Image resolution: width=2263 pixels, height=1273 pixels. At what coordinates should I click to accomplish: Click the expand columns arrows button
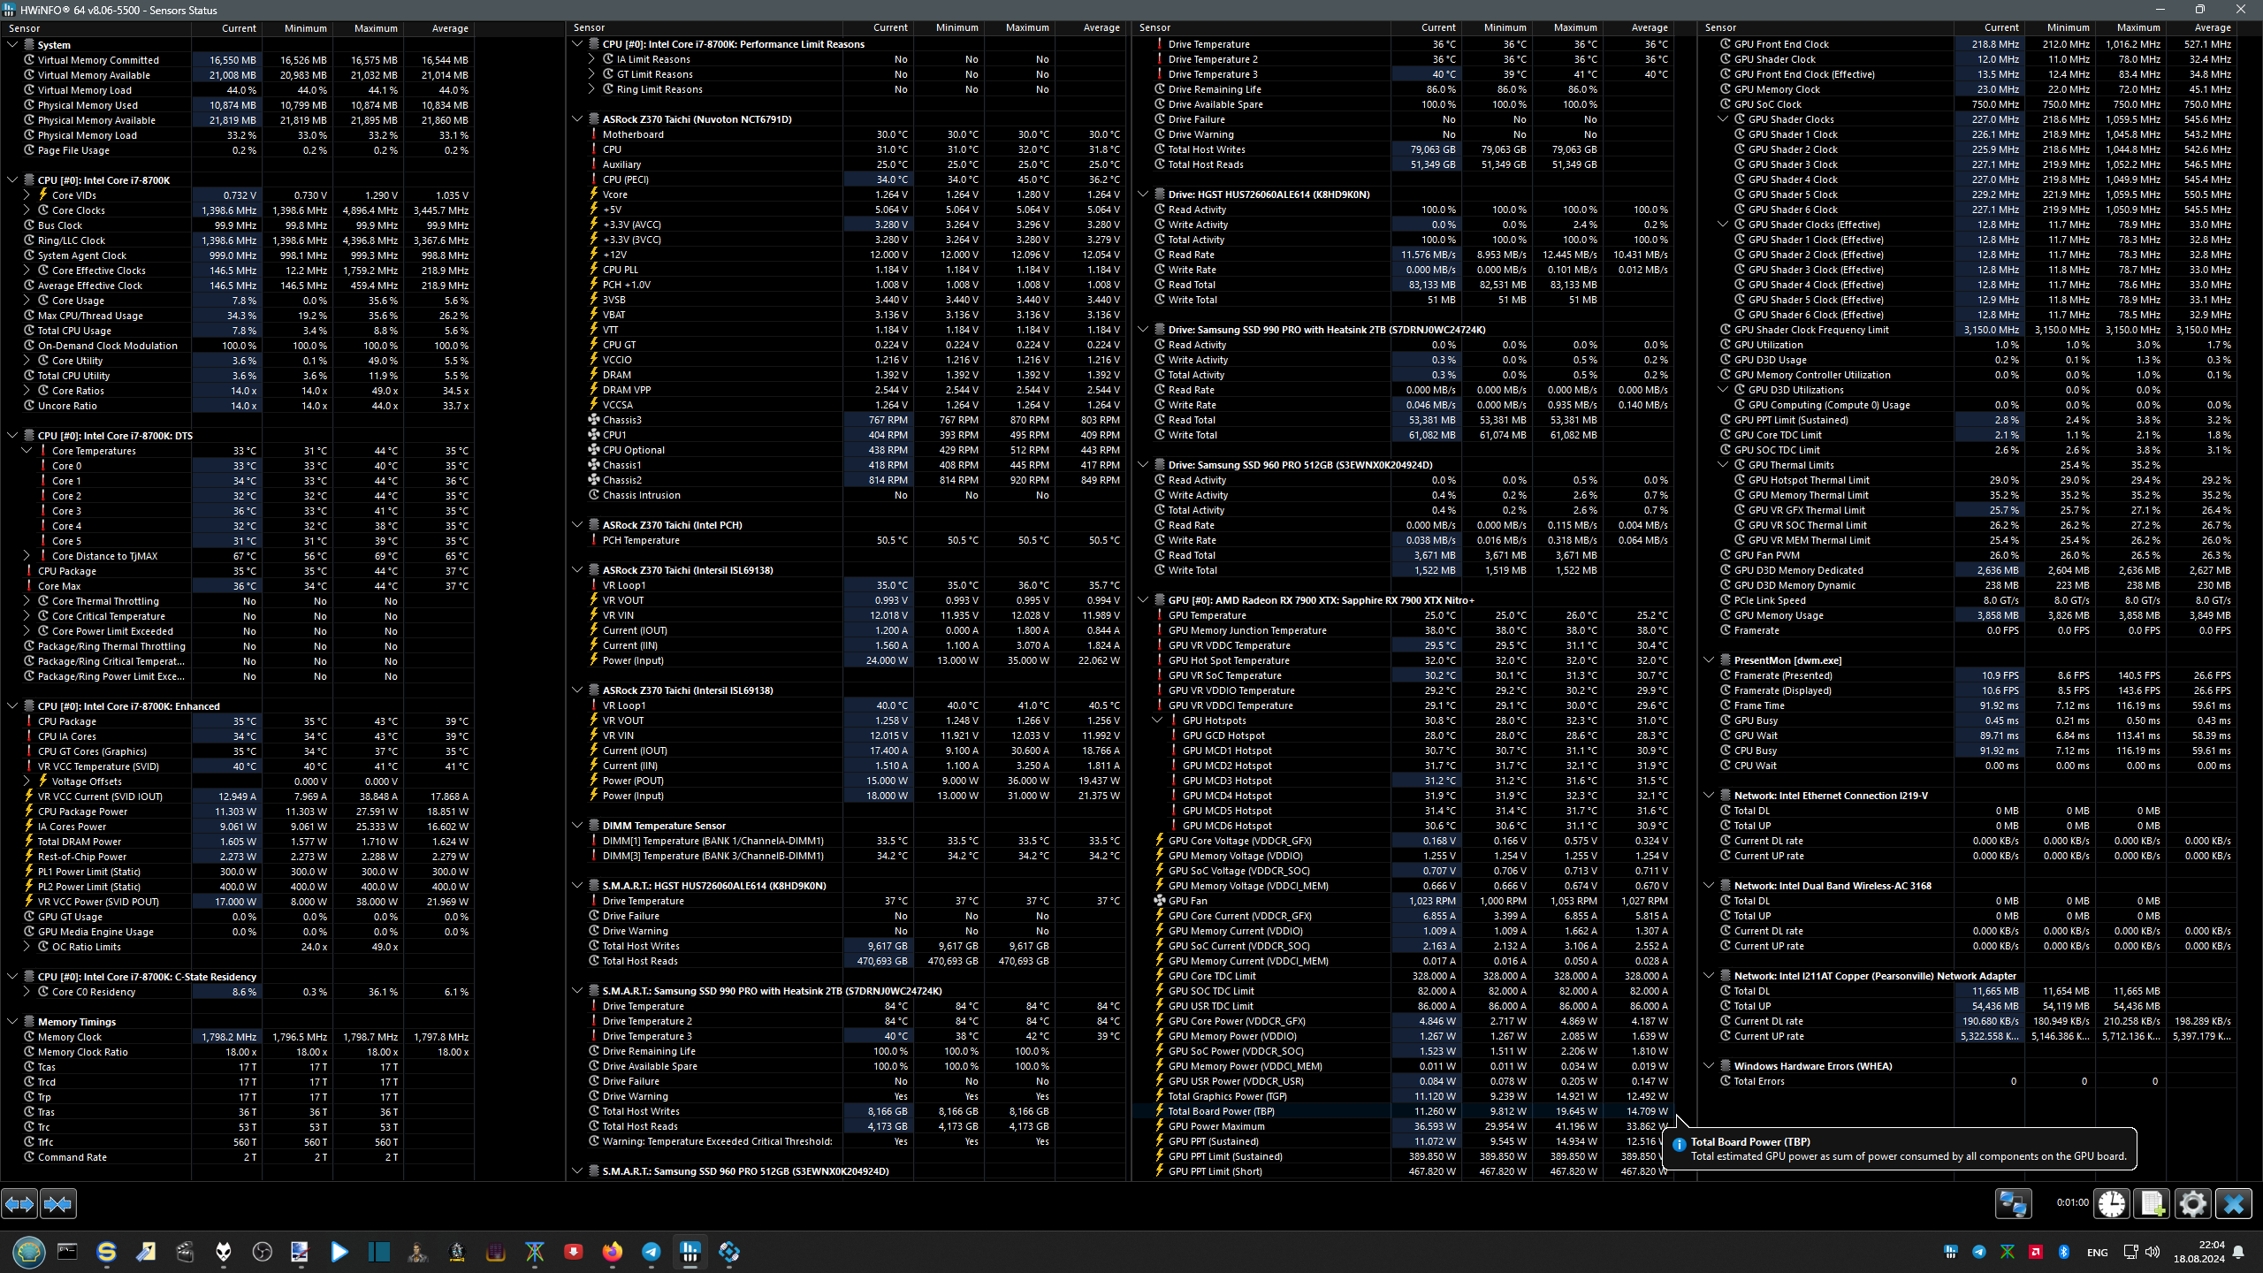pyautogui.click(x=19, y=1203)
